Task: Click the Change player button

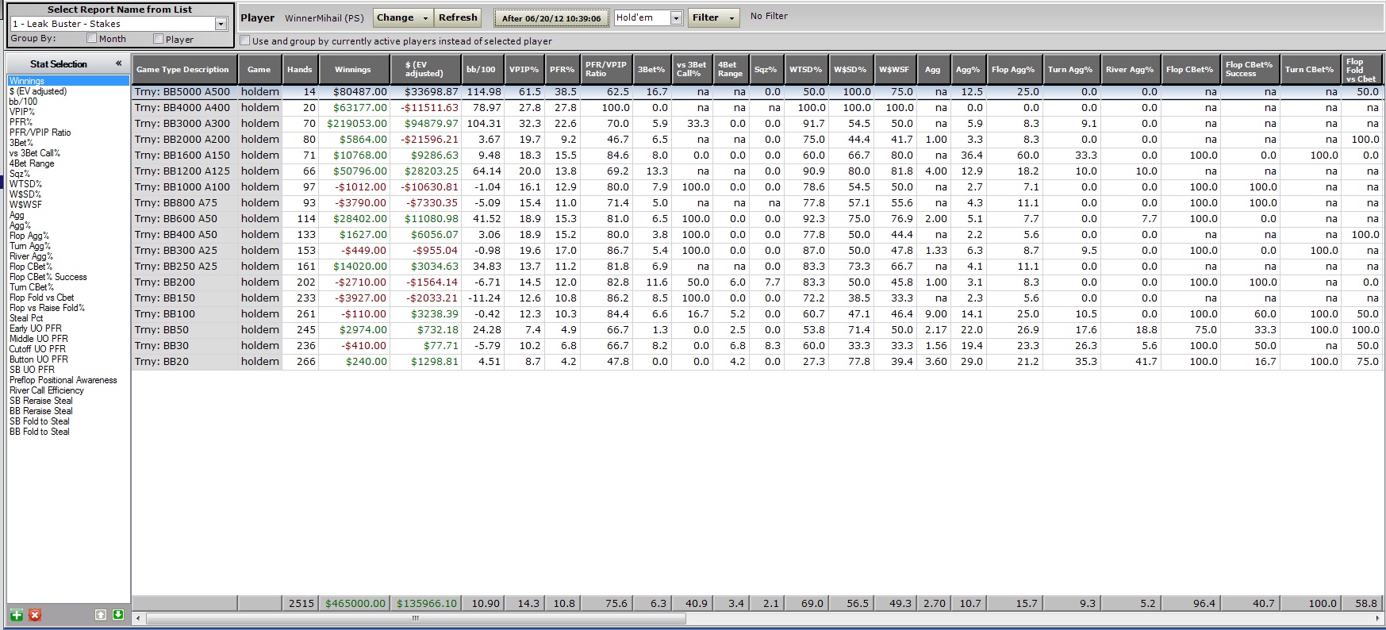Action: pyautogui.click(x=395, y=17)
